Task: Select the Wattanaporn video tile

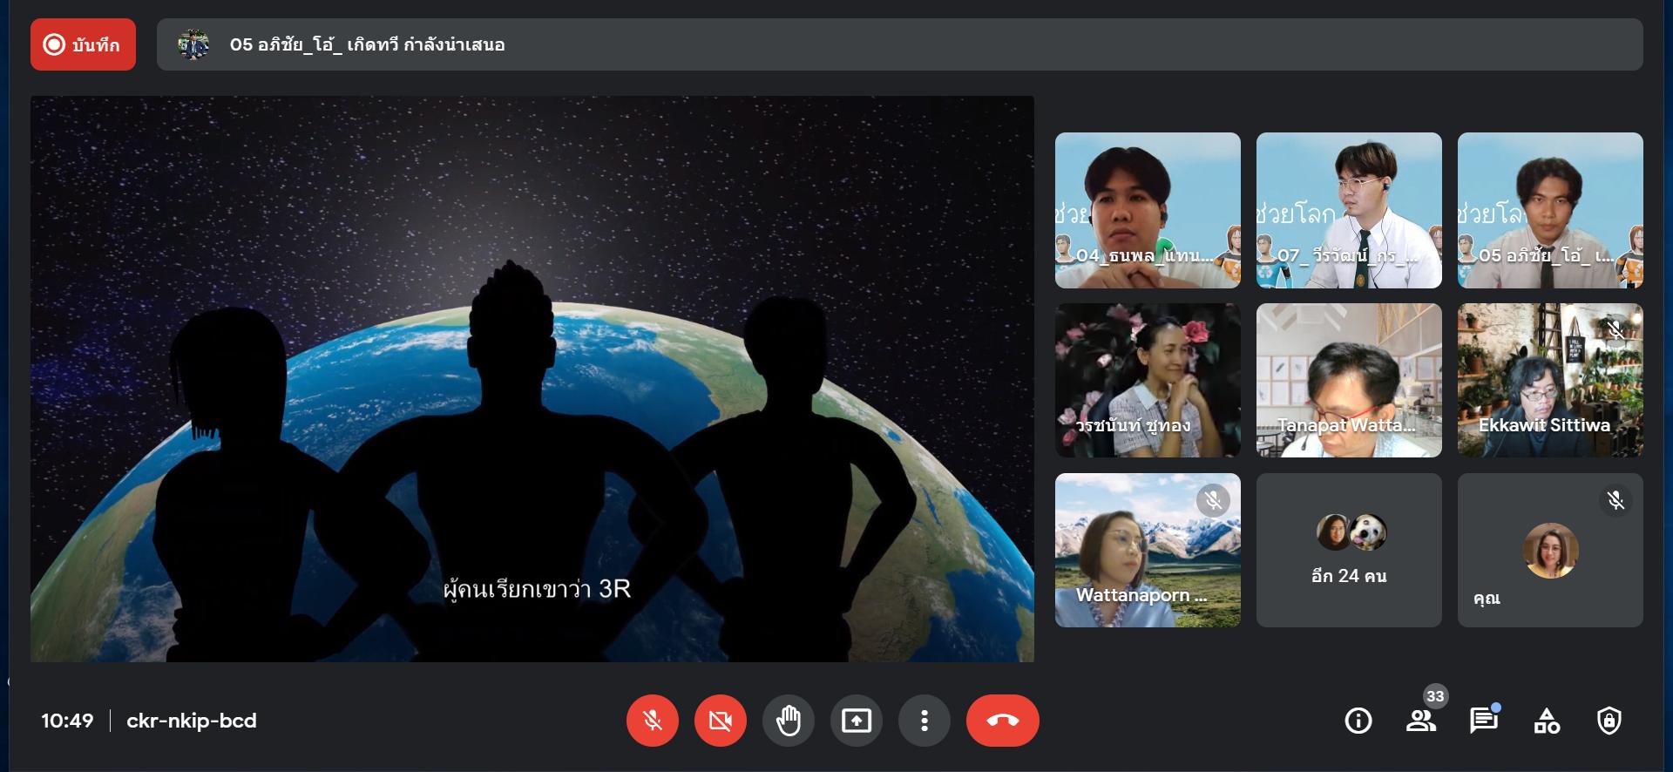Action: click(1148, 550)
